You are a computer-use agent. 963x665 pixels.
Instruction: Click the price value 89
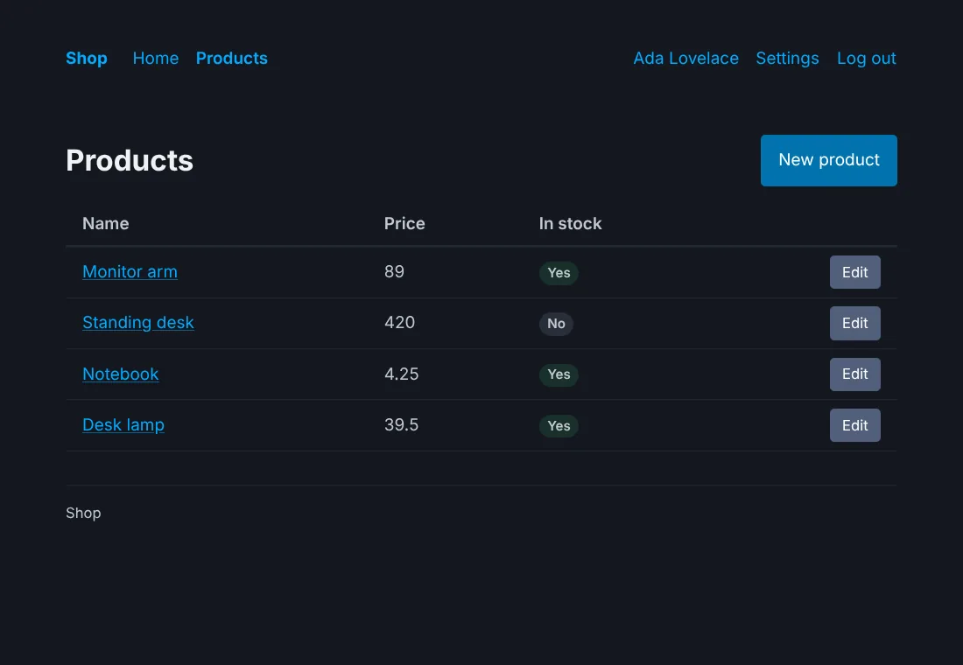pyautogui.click(x=394, y=271)
